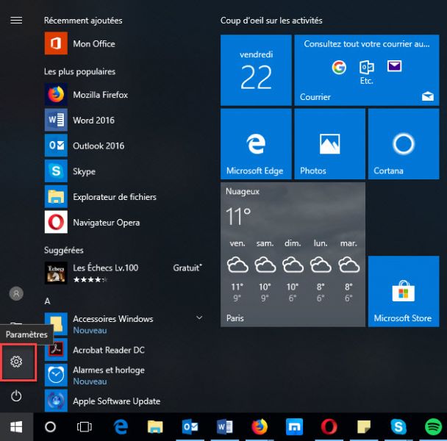Image resolution: width=447 pixels, height=441 pixels.
Task: Click the user account icon in sidebar
Action: (16, 293)
